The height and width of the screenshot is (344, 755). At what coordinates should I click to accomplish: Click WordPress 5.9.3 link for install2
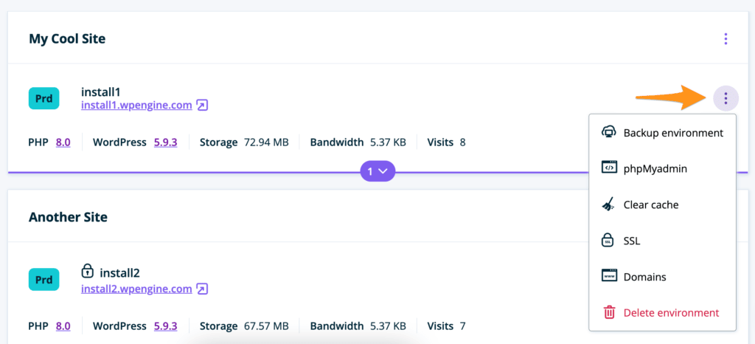click(x=165, y=326)
